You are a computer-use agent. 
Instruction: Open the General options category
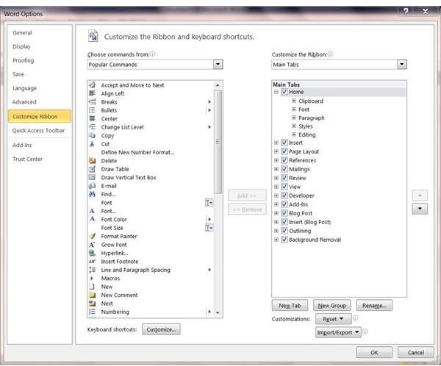tap(22, 32)
